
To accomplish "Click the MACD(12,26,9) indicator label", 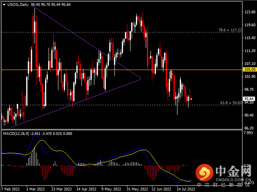I will point(16,134).
